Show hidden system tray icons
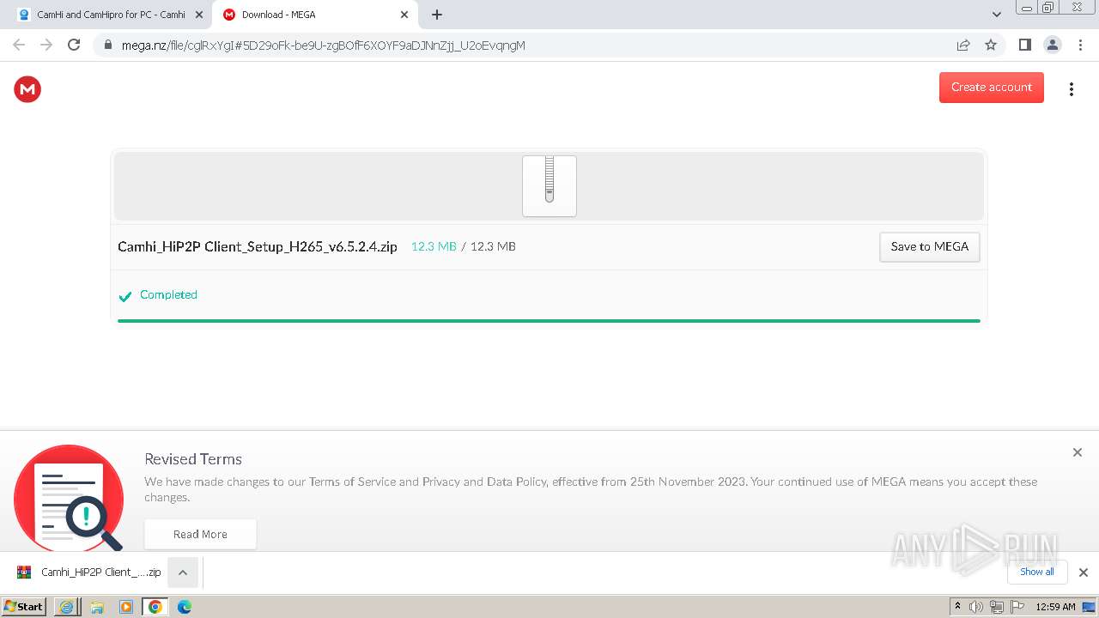 click(x=958, y=607)
